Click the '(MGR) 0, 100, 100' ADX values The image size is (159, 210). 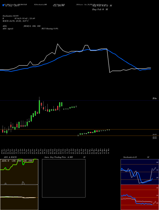pyautogui.click(x=32, y=26)
